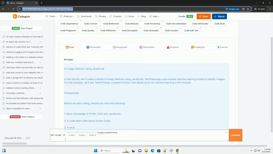273x154 pixels.
Task: Open the Execute tab play icon
Action: [218, 47]
